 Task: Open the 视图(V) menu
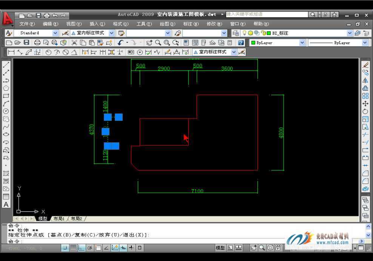pyautogui.click(x=74, y=24)
